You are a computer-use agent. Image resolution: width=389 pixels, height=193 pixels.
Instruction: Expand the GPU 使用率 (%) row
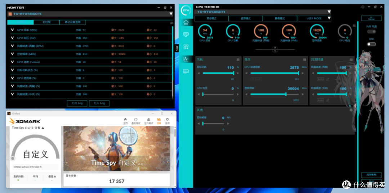coord(12,78)
